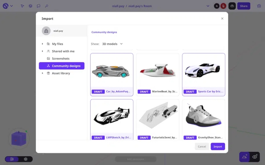Viewport: 265px width, 165px height.
Task: Open Screenshots section
Action: [61, 58]
